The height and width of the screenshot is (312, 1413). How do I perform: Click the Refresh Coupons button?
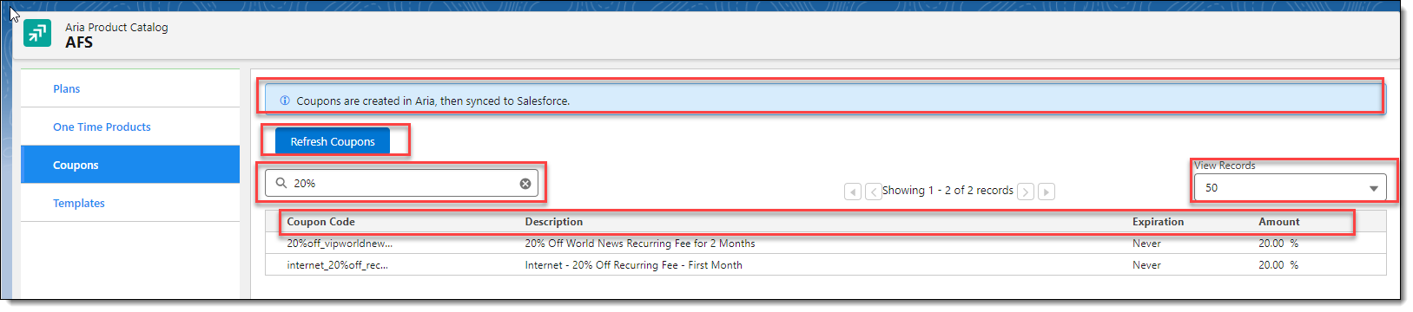(333, 141)
